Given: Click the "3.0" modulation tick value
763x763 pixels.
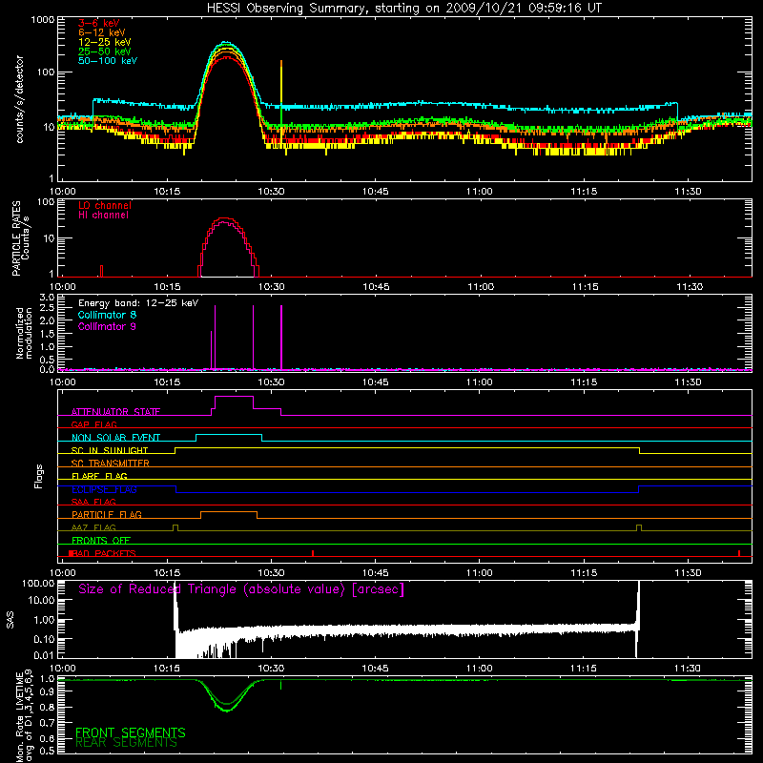Looking at the screenshot, I should click(47, 297).
